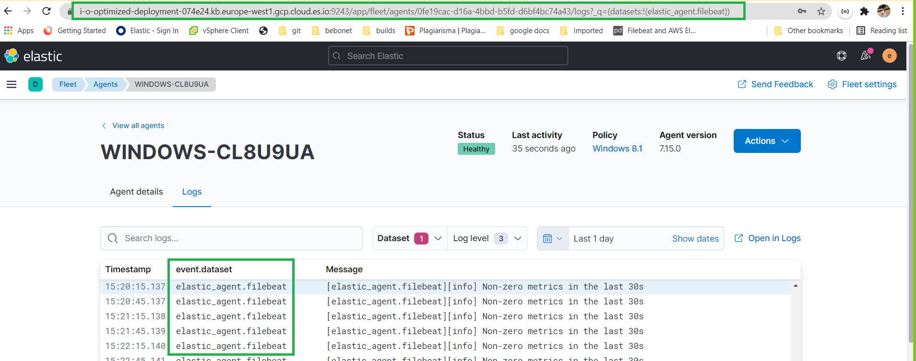Click the browser back arrow

8,11
